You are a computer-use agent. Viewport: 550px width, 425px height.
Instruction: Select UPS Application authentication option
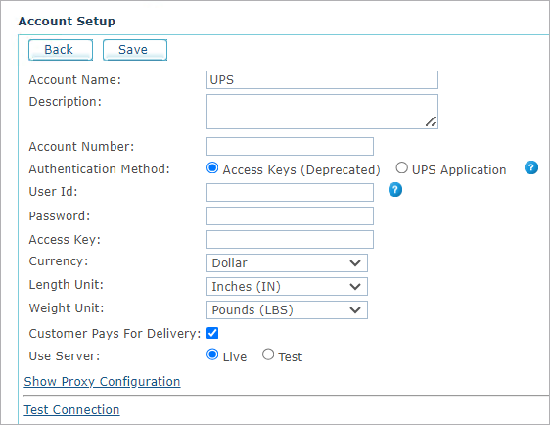[x=401, y=168]
